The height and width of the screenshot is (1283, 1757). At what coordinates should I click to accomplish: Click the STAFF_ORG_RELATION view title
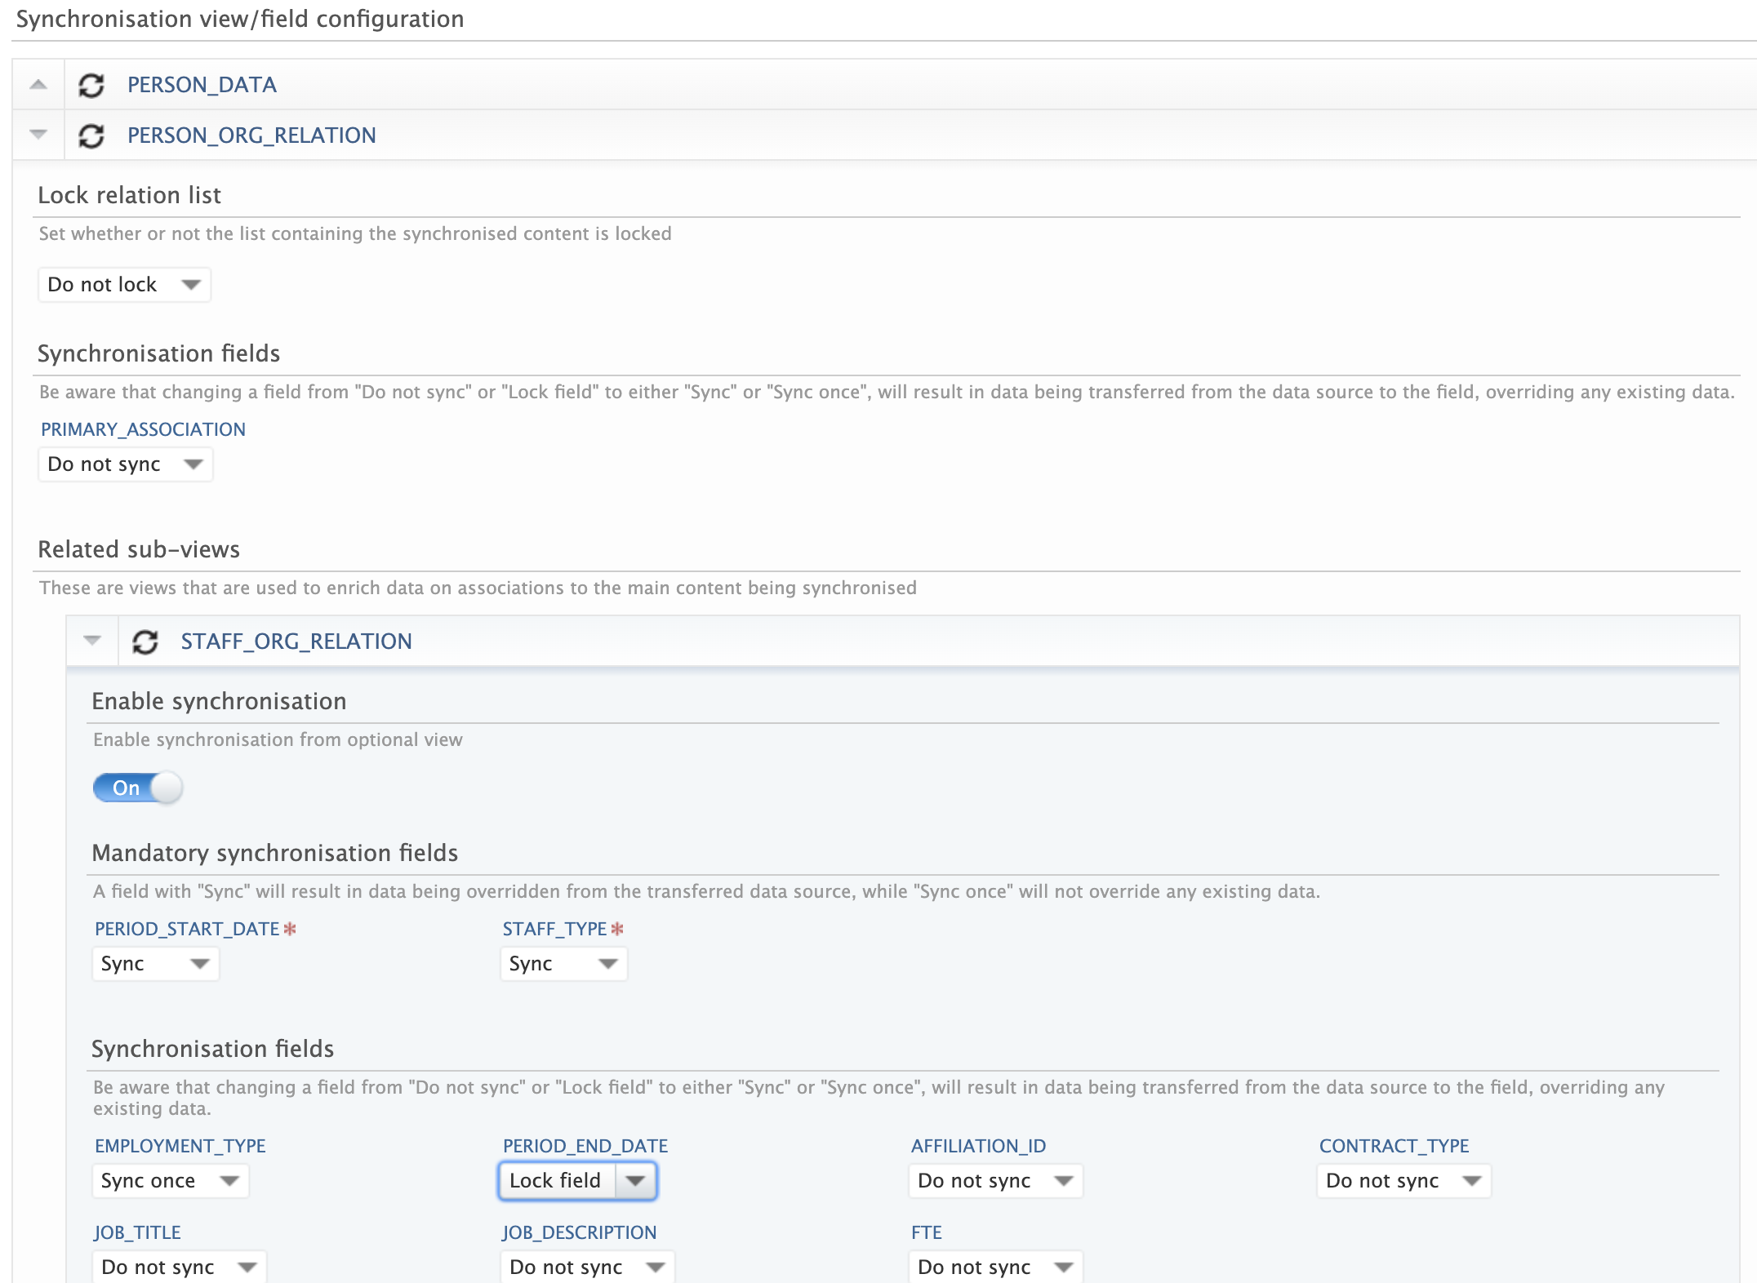pyautogui.click(x=296, y=641)
